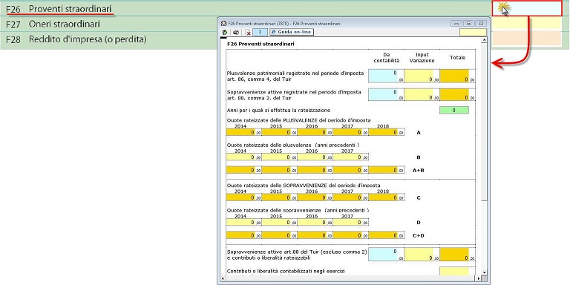Click the horizontal scrollbar right arrow
This screenshot has width=570, height=285.
[x=478, y=278]
